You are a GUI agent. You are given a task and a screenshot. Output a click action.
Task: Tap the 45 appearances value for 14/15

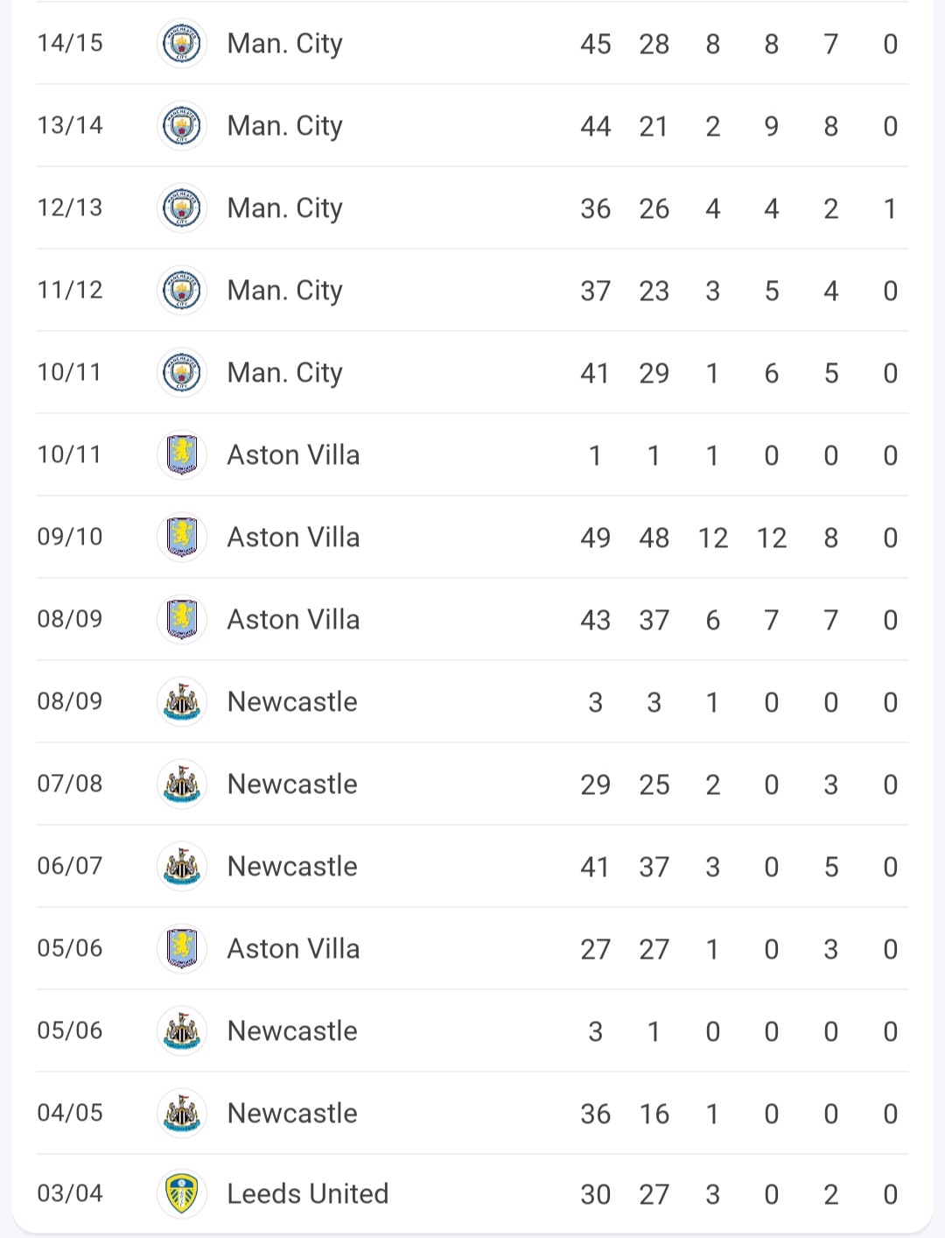click(596, 44)
